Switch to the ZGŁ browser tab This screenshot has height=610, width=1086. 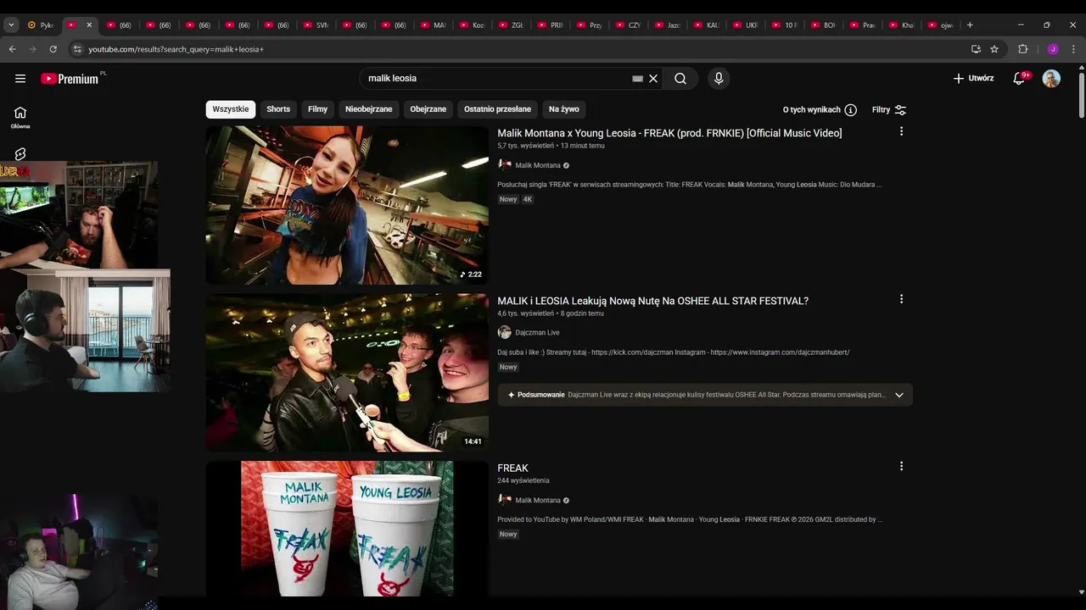pyautogui.click(x=512, y=25)
